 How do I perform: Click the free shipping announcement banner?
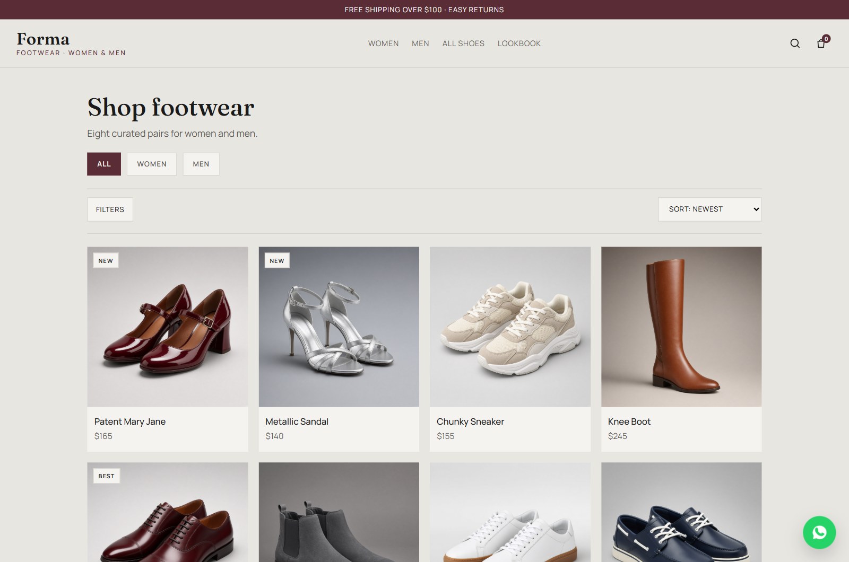[424, 10]
